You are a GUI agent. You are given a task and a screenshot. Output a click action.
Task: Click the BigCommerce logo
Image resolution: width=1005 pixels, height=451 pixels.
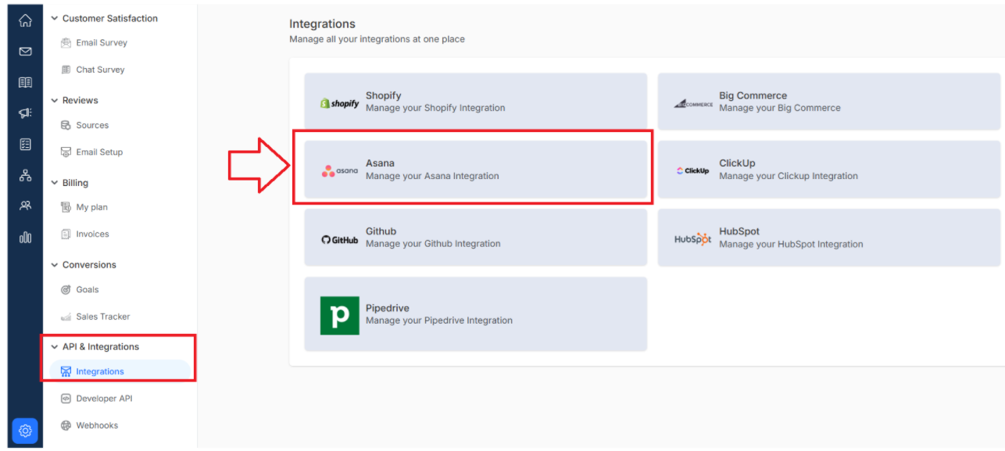coord(693,103)
